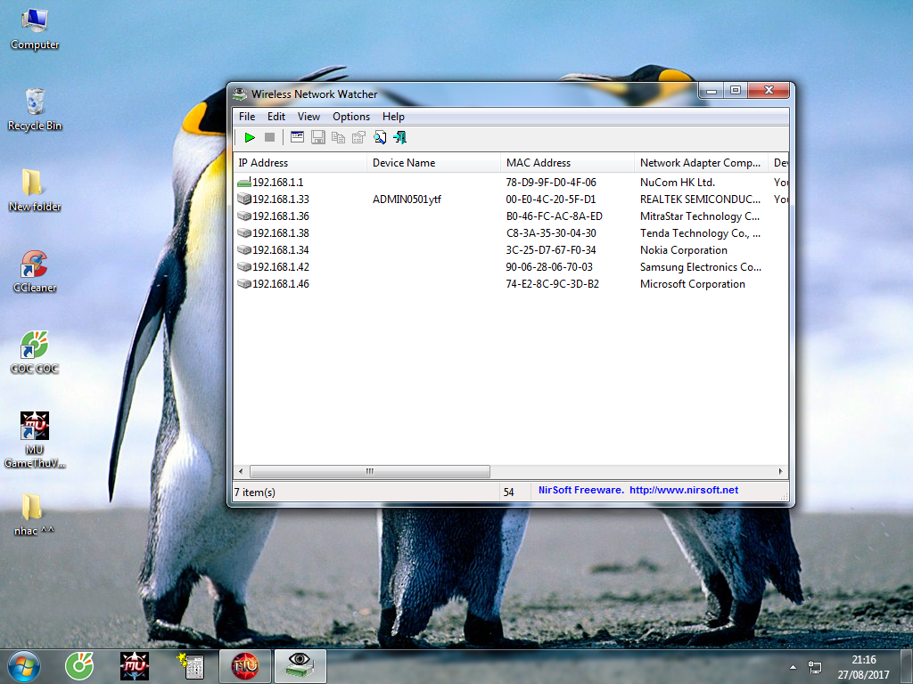Viewport: 913px width, 684px height.
Task: Click the Coc Coc taskbar icon
Action: coord(79,666)
